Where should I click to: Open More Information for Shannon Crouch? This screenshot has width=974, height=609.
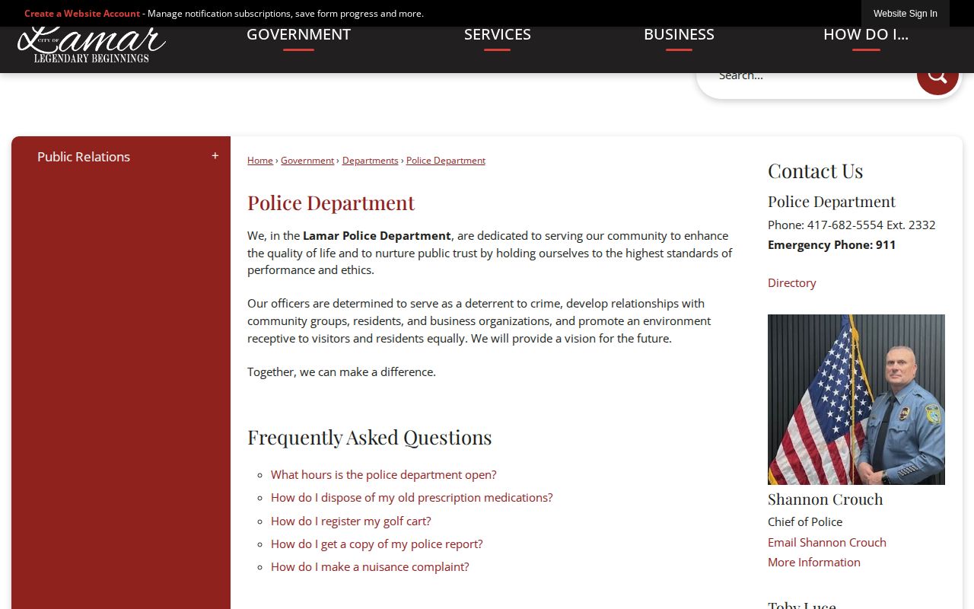[x=814, y=562]
